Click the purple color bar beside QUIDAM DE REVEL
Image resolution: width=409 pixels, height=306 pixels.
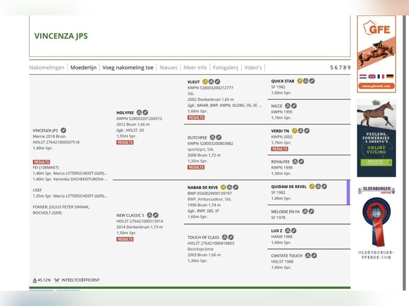tap(348, 192)
